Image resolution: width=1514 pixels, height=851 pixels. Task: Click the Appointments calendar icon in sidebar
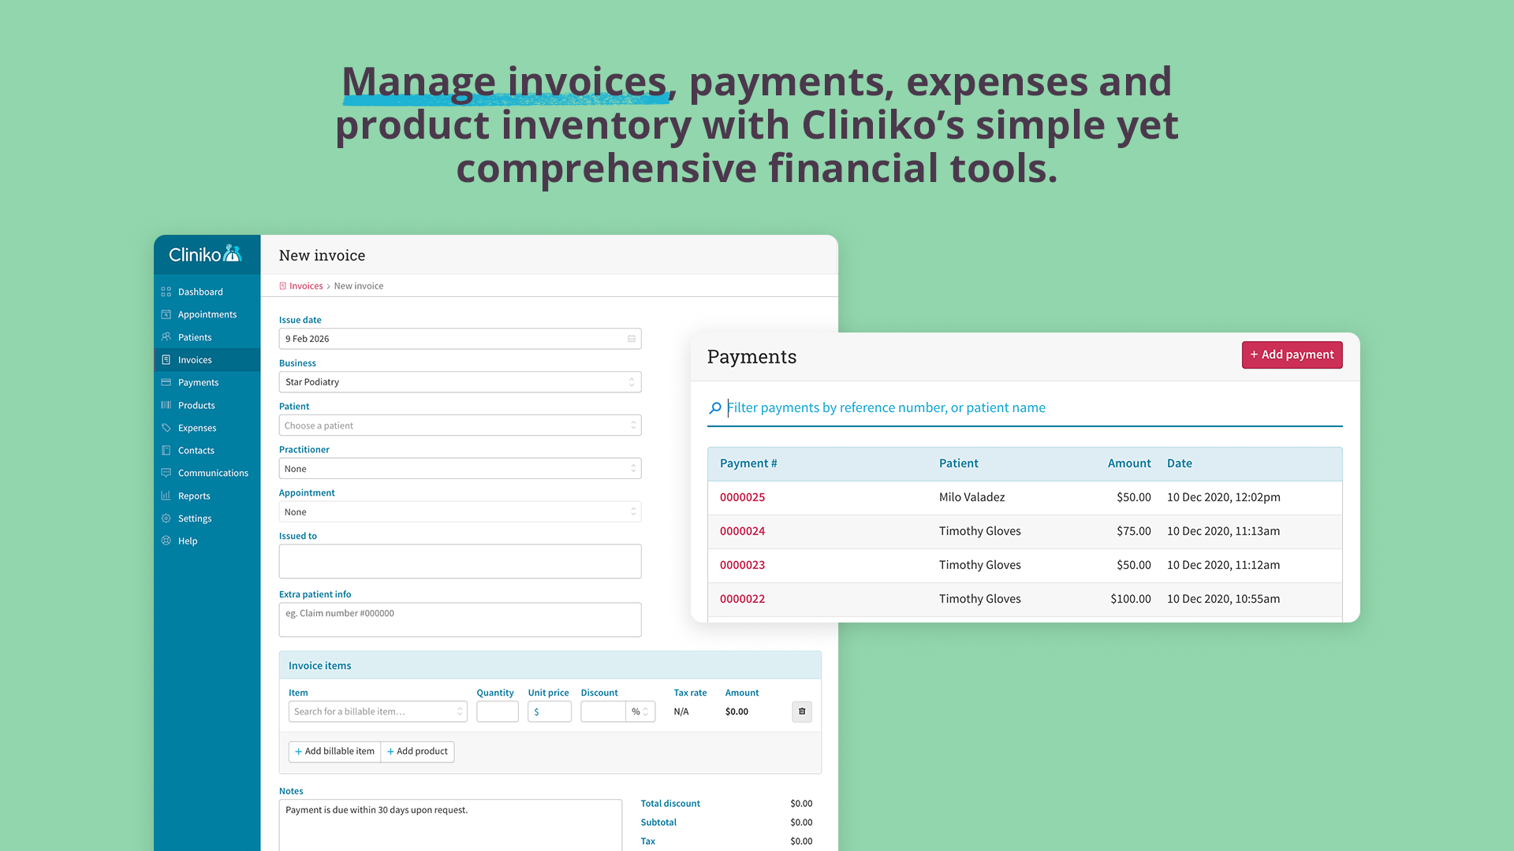[166, 314]
